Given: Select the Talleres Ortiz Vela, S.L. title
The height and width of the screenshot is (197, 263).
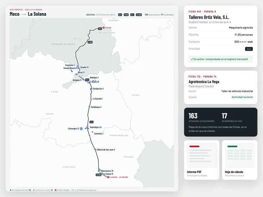Looking at the screenshot, I should [209, 17].
